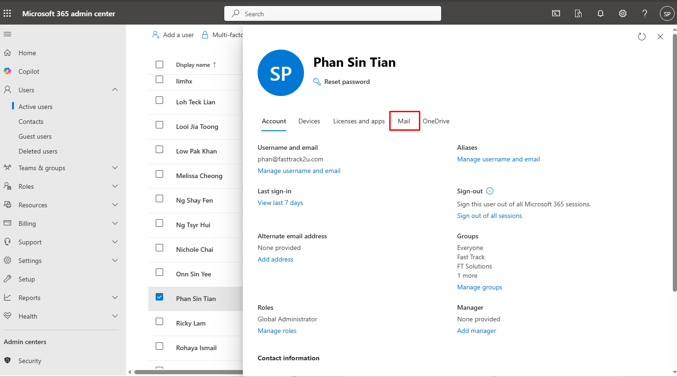Screen dimensions: 677x377
Task: Open the app launcher waffle icon
Action: point(7,13)
